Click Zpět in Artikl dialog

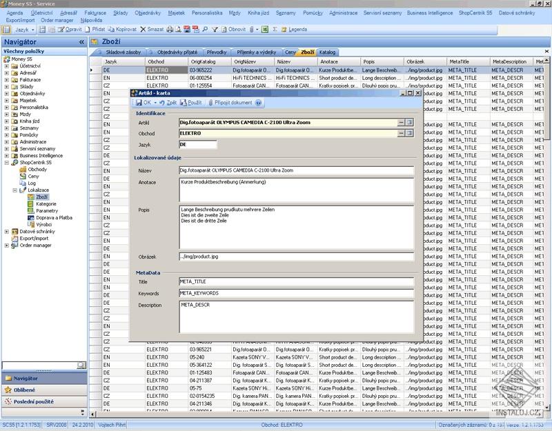click(168, 103)
